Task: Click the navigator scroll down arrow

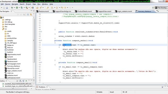Action: pyautogui.click(x=34, y=78)
